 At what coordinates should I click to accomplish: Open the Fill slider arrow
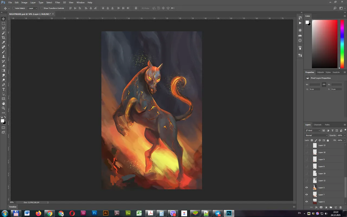(x=345, y=140)
